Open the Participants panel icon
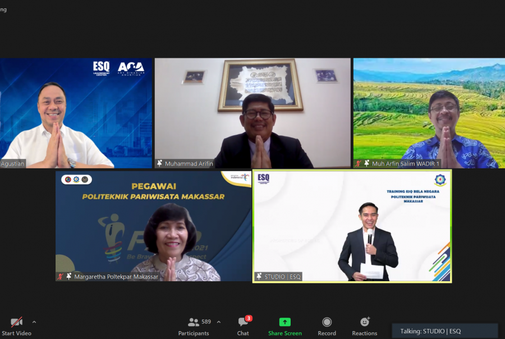The height and width of the screenshot is (339, 505). [193, 322]
